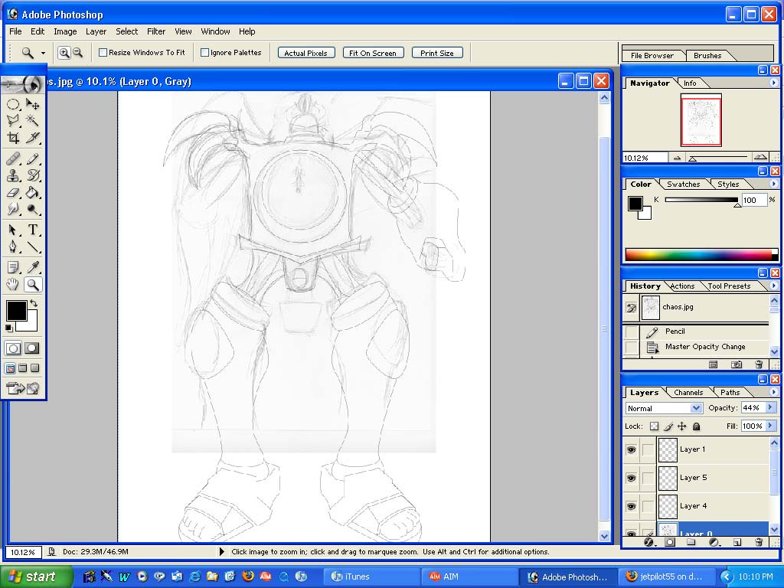Select the Clone Stamp tool

[x=13, y=175]
